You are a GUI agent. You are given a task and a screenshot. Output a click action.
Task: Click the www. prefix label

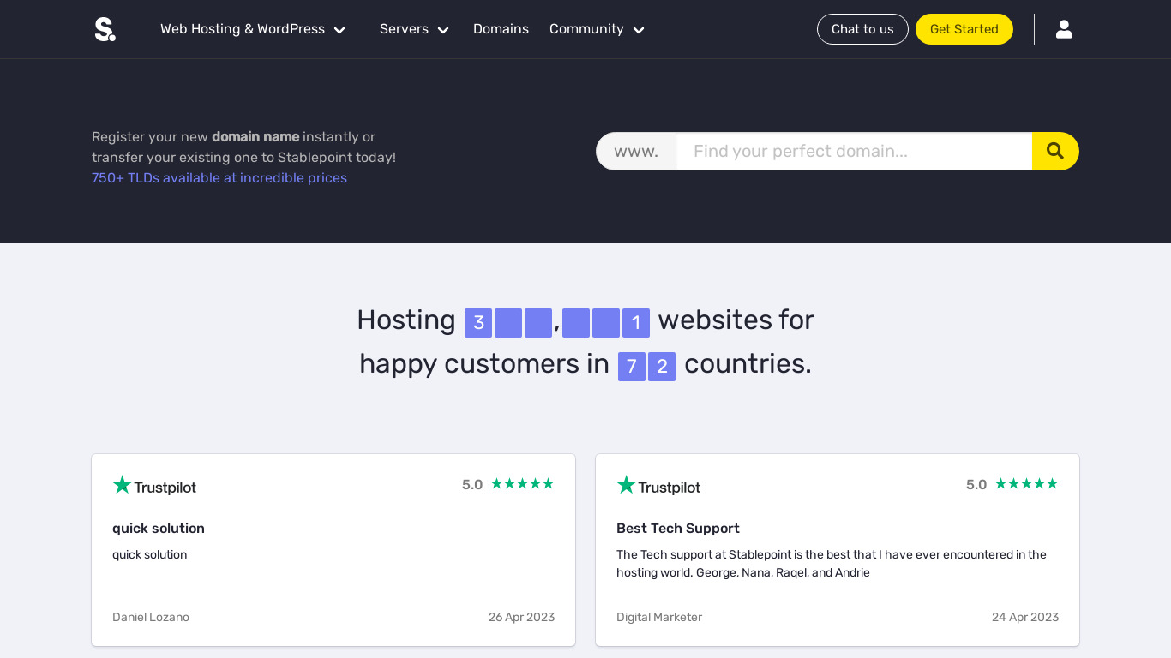tap(636, 151)
